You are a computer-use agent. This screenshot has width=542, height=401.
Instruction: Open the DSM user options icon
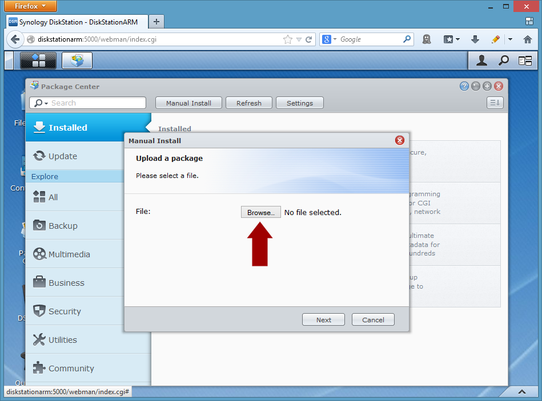pyautogui.click(x=481, y=60)
